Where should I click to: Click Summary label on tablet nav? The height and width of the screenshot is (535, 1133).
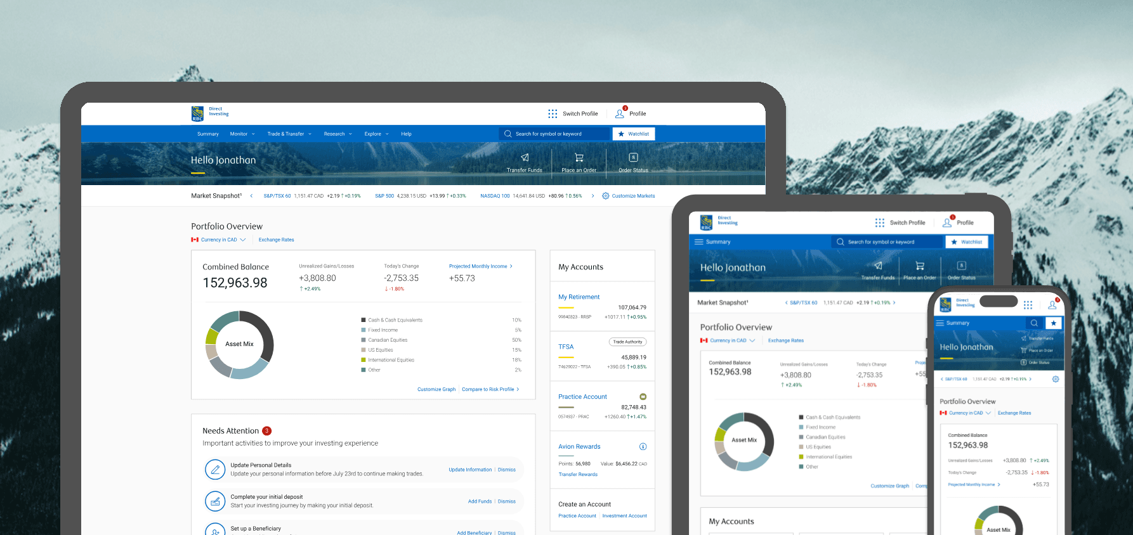coord(718,242)
